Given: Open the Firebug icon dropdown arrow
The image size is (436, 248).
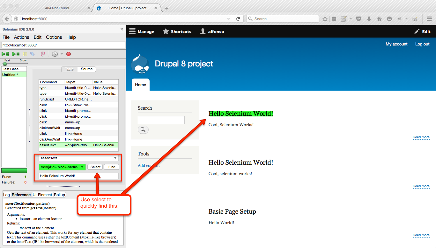Looking at the screenshot, I should click(406, 19).
